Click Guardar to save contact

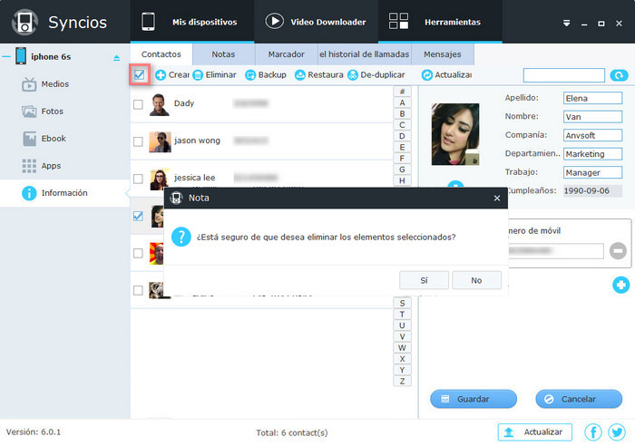click(x=473, y=399)
